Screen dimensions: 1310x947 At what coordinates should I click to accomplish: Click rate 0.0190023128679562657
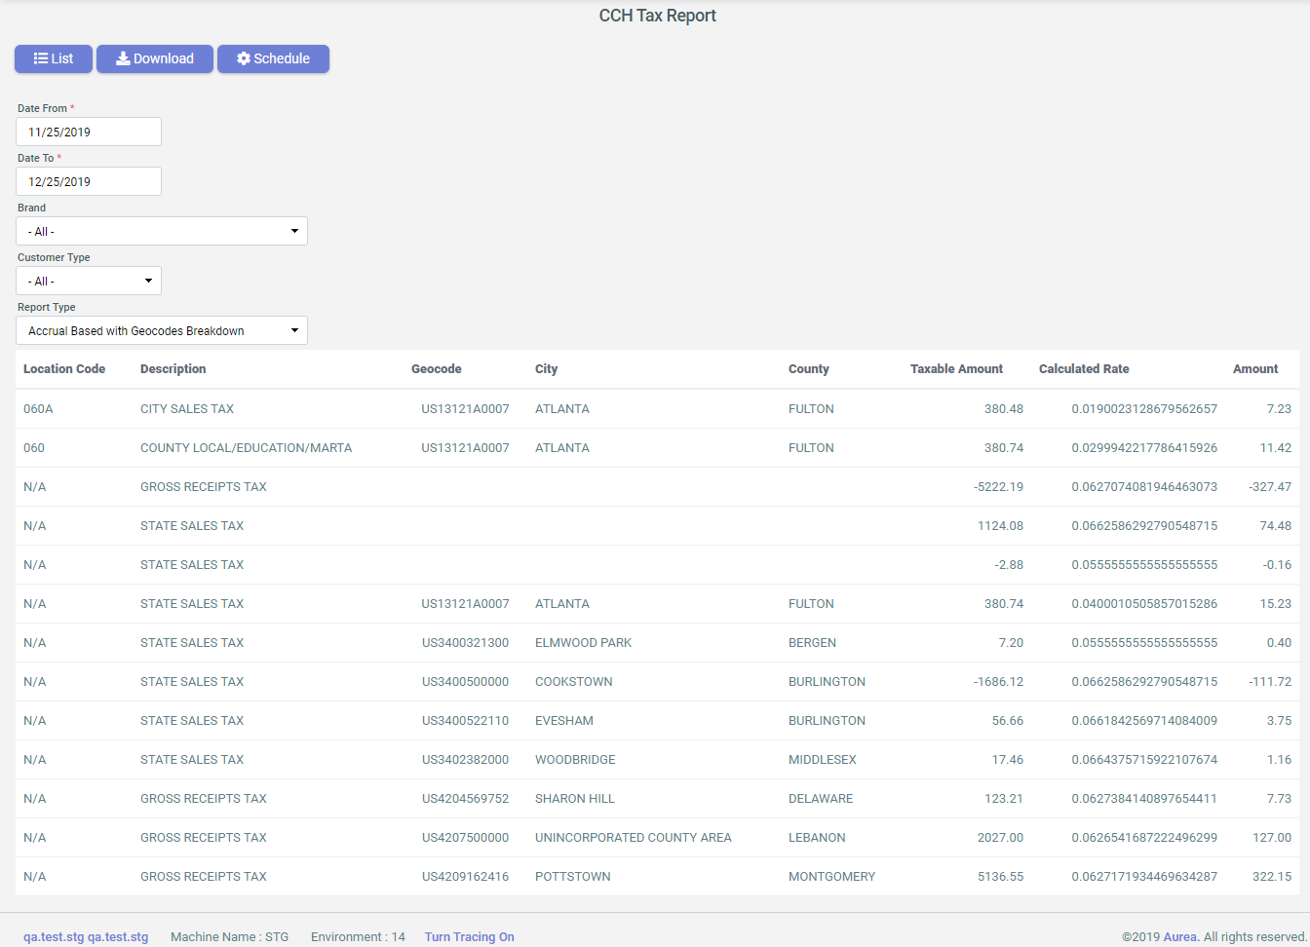[x=1144, y=409]
